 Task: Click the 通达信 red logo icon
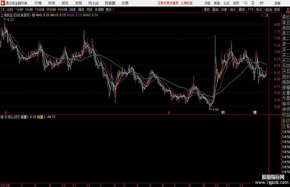(x=3, y=3)
